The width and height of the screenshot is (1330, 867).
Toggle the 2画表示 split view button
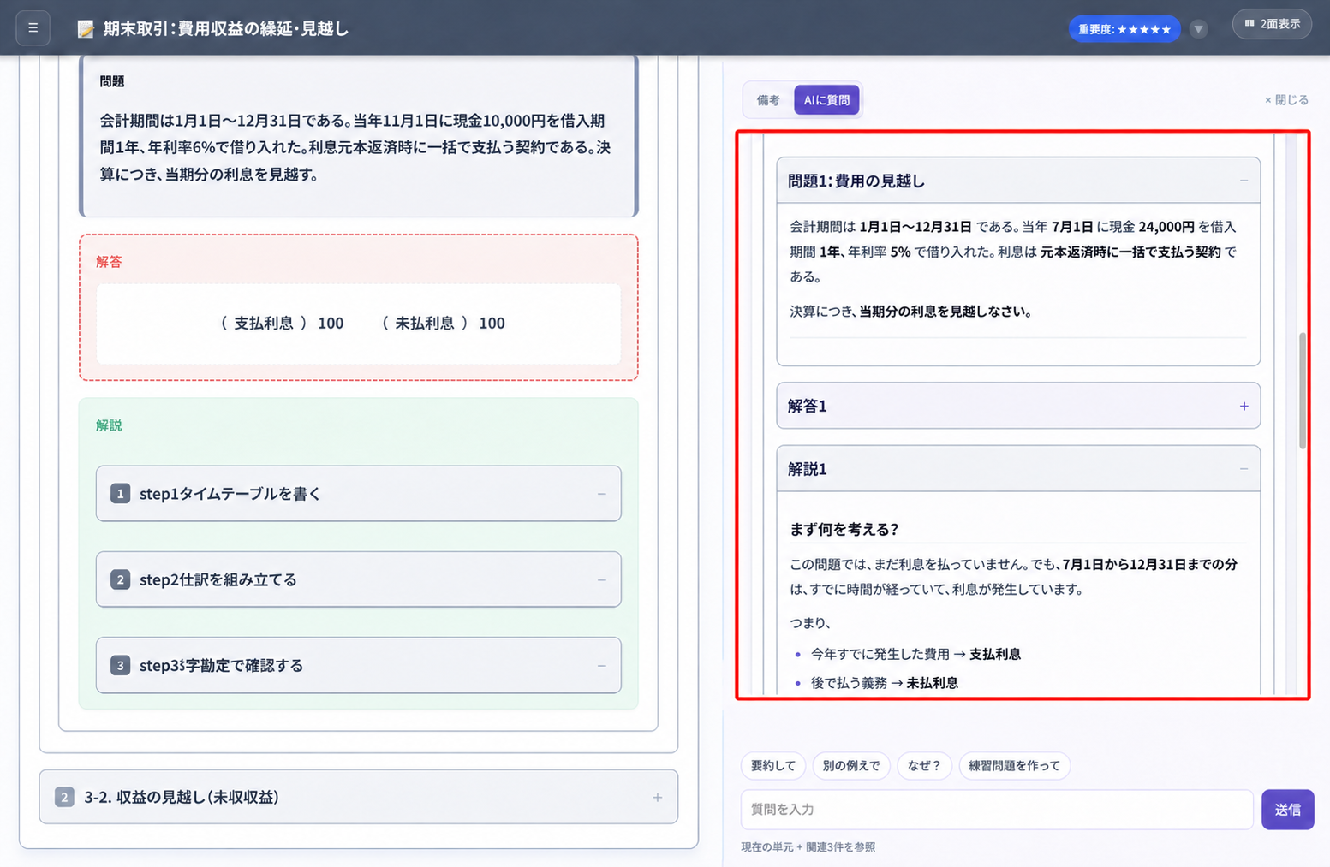click(1272, 24)
